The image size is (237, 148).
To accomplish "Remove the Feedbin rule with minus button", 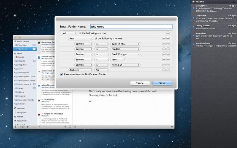I will tap(164, 49).
